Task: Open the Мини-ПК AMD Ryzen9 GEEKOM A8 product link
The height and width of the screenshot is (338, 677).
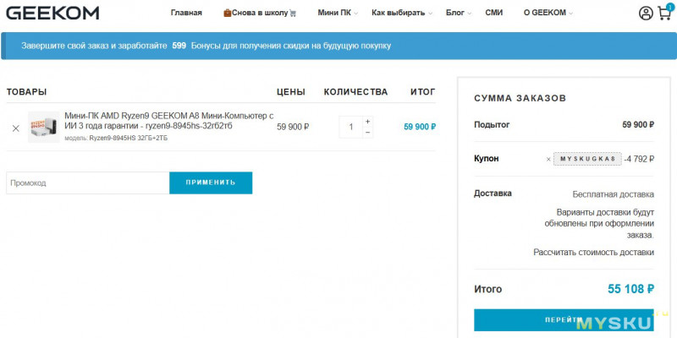Action: 168,121
